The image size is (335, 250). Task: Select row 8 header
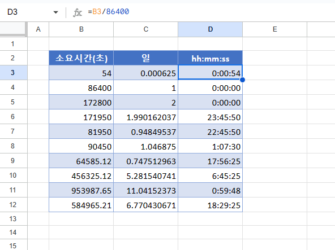(x=14, y=146)
